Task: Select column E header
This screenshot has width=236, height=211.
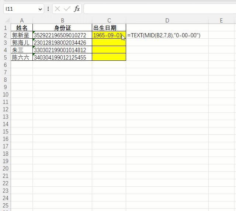Action: coord(221,21)
